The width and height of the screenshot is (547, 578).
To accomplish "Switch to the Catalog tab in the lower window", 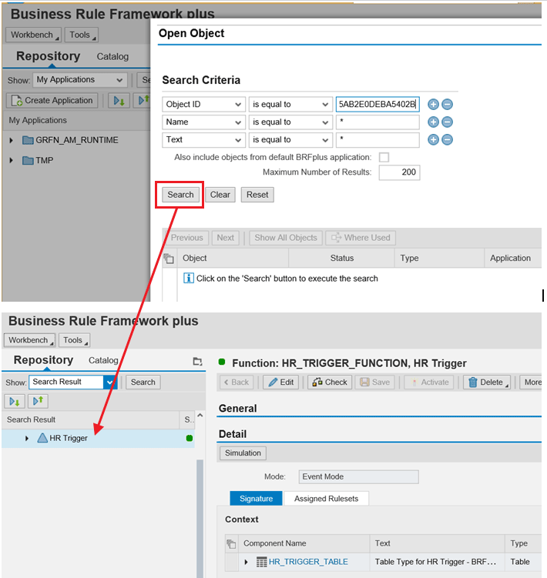I will coord(103,360).
